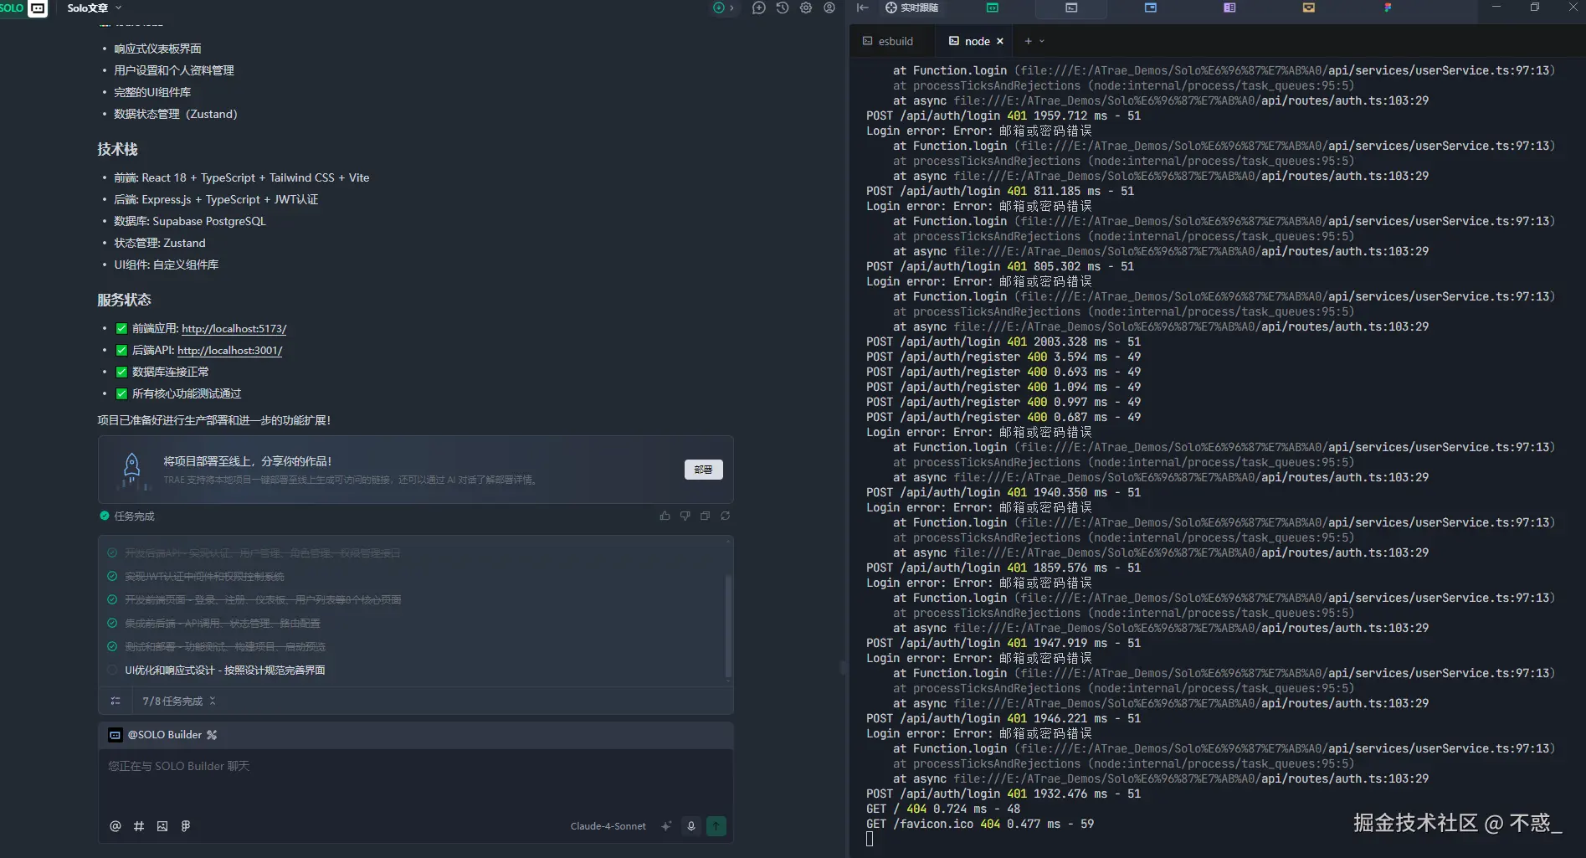Collapse the right panel with arrow icon
This screenshot has height=858, width=1586.
(x=863, y=8)
